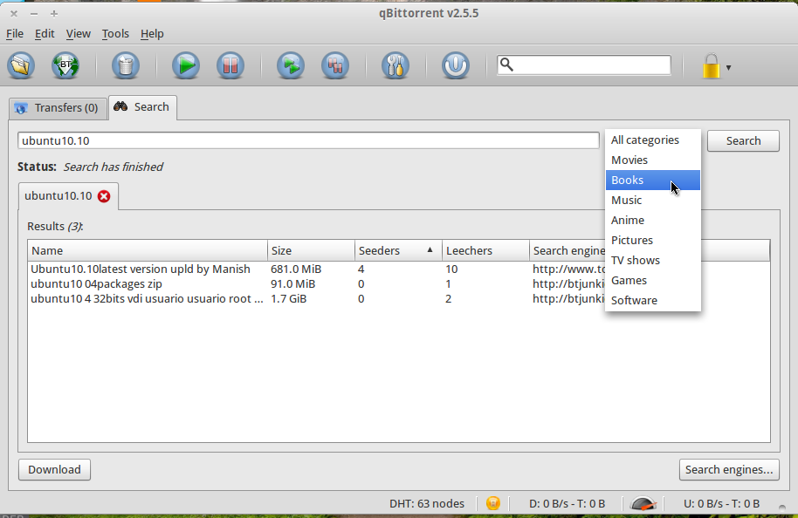Click the yellow padlock lock icon
This screenshot has width=798, height=518.
[712, 66]
